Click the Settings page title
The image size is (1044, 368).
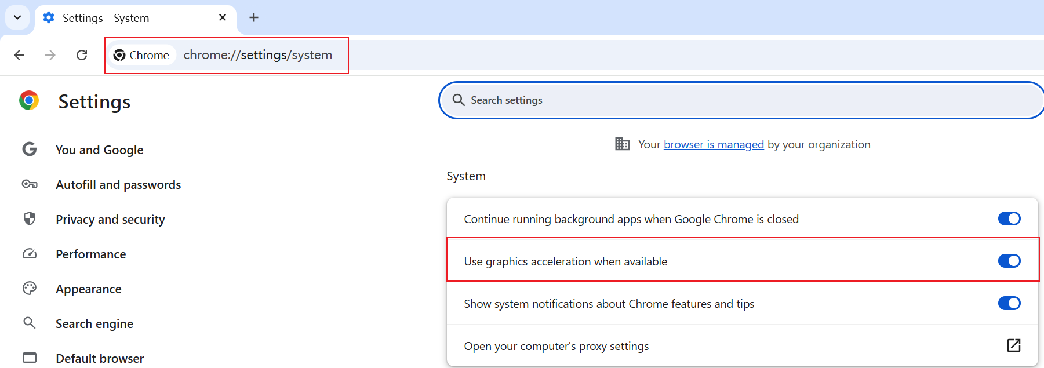click(94, 102)
